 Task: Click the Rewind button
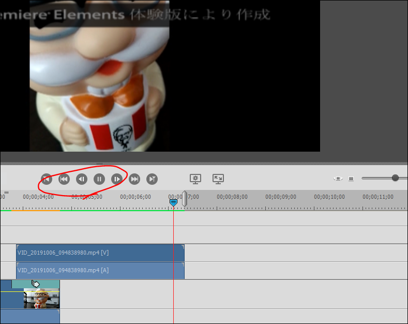tap(64, 179)
